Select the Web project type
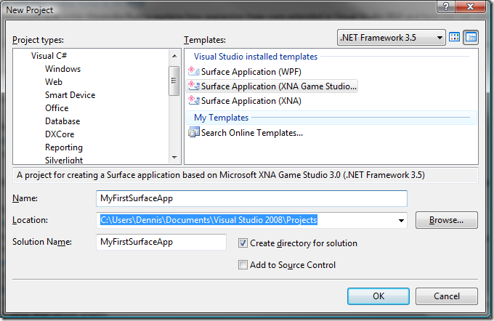The width and height of the screenshot is (494, 321). (54, 82)
